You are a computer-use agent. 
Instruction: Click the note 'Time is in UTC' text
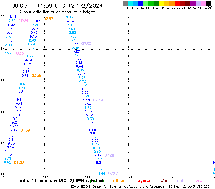click(x=53, y=181)
